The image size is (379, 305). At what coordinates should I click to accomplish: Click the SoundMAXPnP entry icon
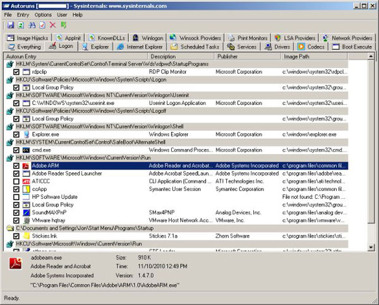26,212
